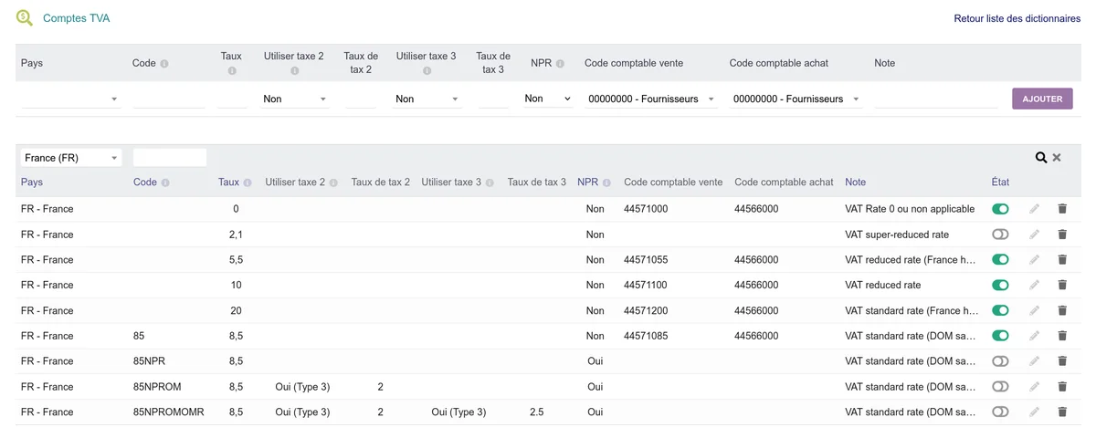Viewport: 1096px width, 438px height.
Task: Edit the VAT super-reduced rate row
Action: [x=1034, y=235]
